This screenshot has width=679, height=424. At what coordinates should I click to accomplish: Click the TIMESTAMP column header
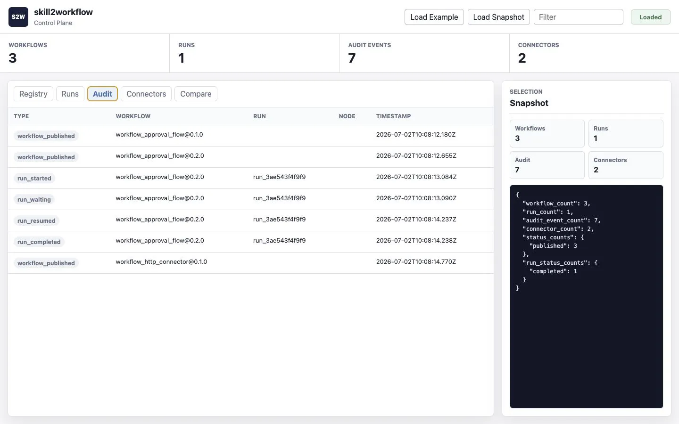coord(393,116)
